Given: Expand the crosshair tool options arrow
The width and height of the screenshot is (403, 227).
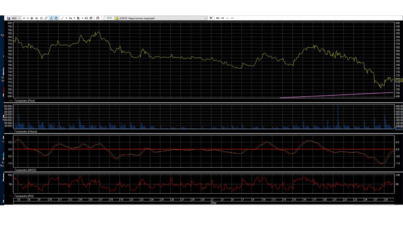Looking at the screenshot, I should (x=28, y=18).
